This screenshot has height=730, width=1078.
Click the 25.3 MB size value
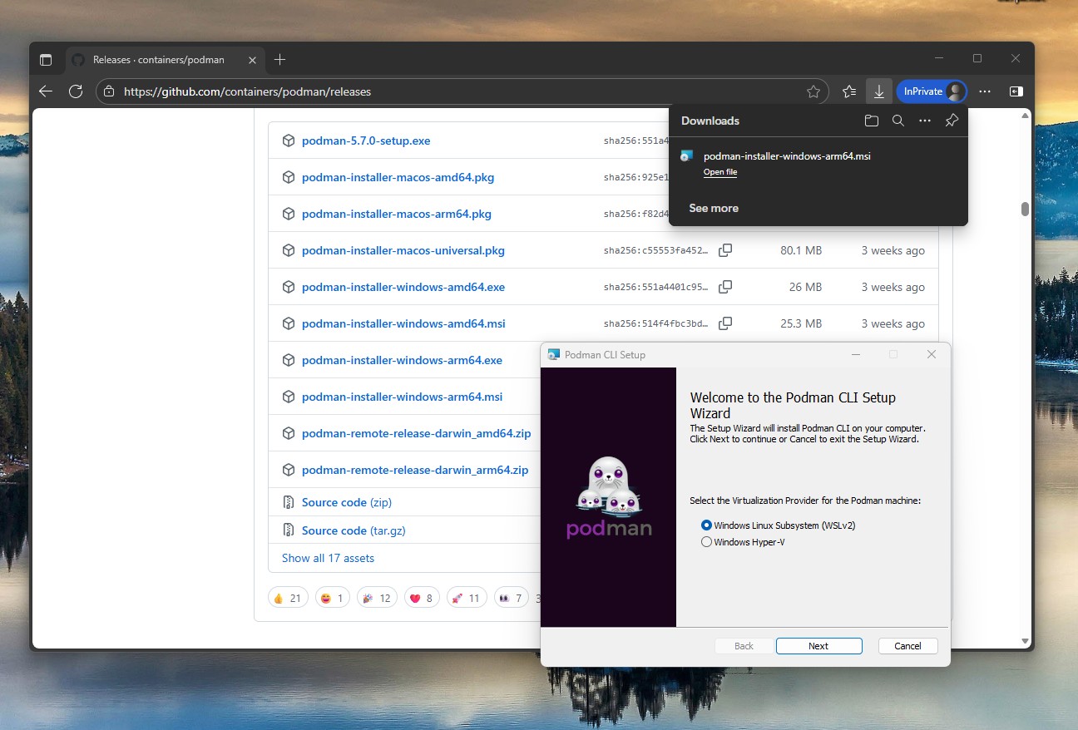point(801,323)
